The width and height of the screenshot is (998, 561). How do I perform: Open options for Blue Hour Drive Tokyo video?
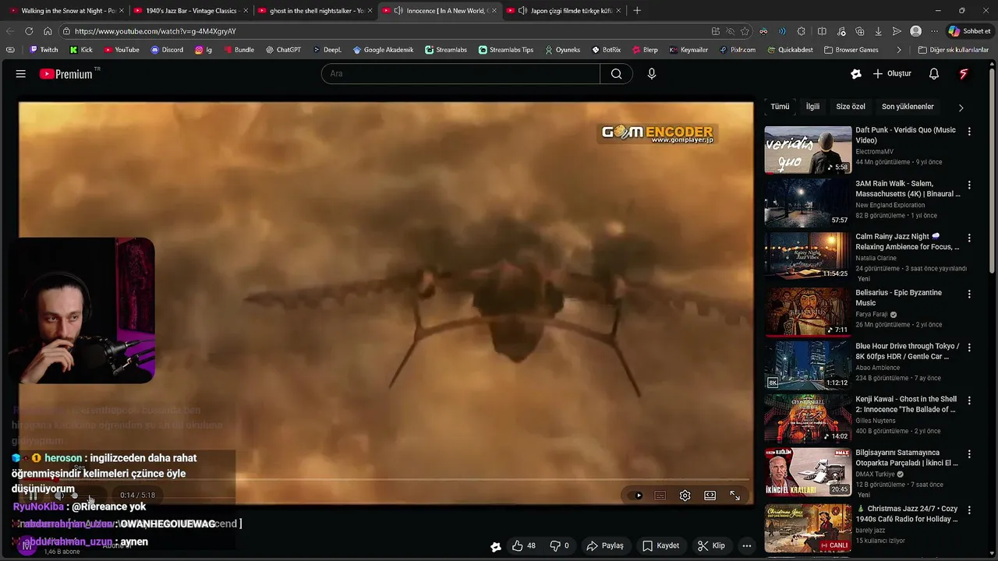(969, 347)
